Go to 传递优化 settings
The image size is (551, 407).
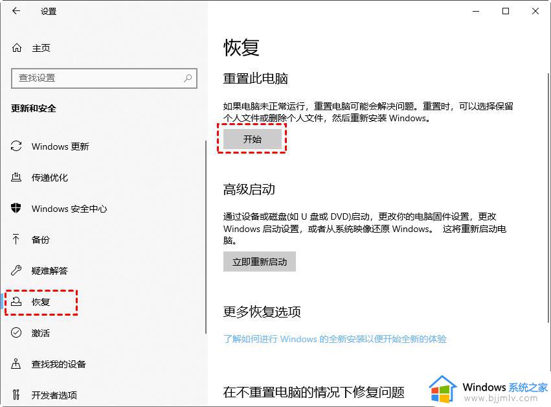tap(50, 178)
